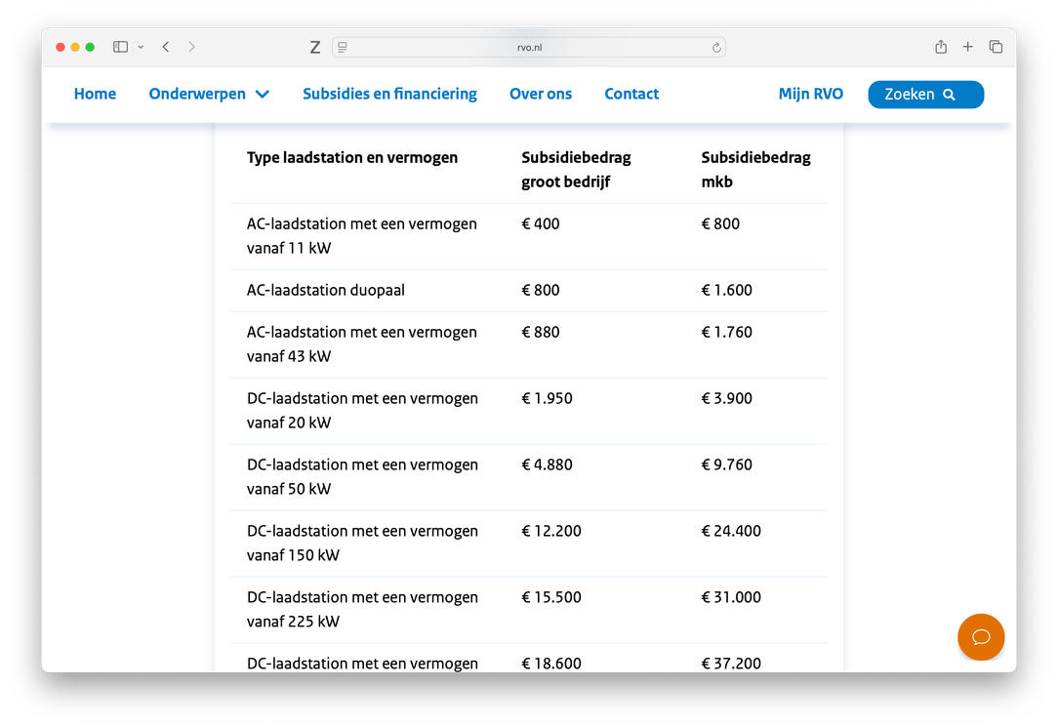Image resolution: width=1058 pixels, height=727 pixels.
Task: Open the Home menu link
Action: click(95, 94)
